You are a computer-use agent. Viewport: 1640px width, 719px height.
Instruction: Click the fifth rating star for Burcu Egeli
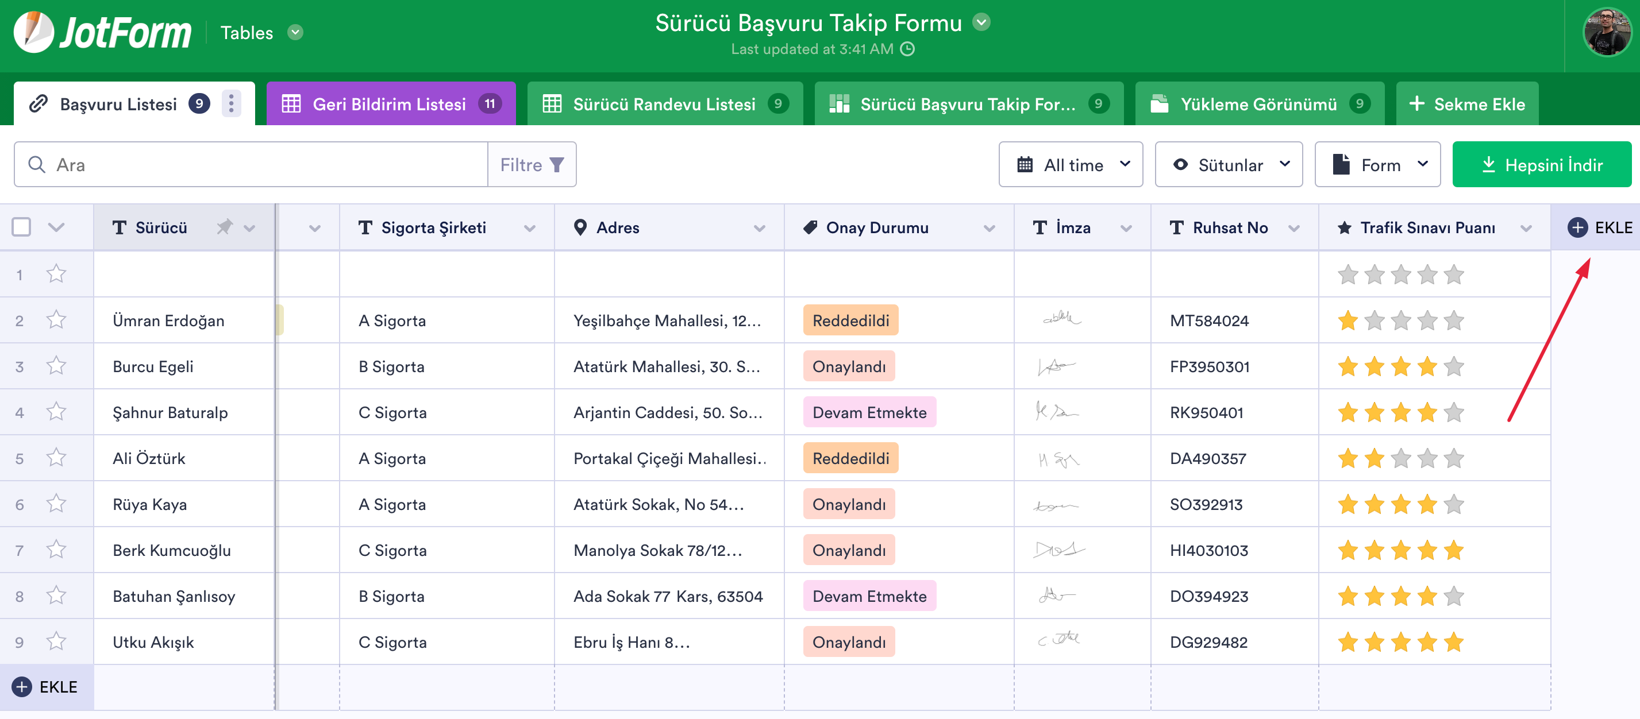(x=1453, y=366)
